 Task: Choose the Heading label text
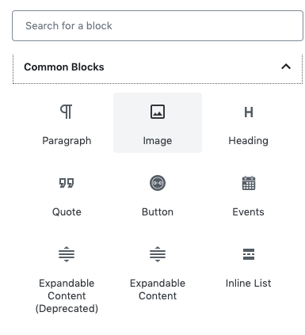tap(249, 141)
